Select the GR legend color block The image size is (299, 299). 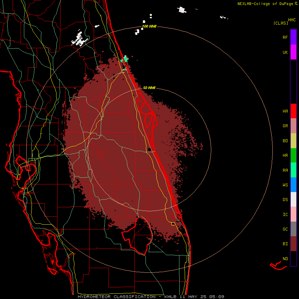point(293,126)
